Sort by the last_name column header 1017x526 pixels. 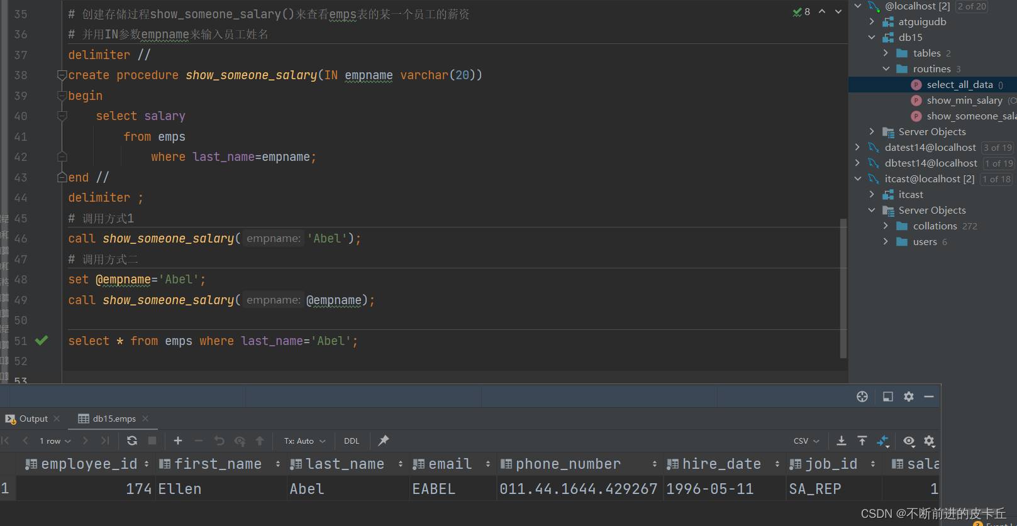[345, 464]
